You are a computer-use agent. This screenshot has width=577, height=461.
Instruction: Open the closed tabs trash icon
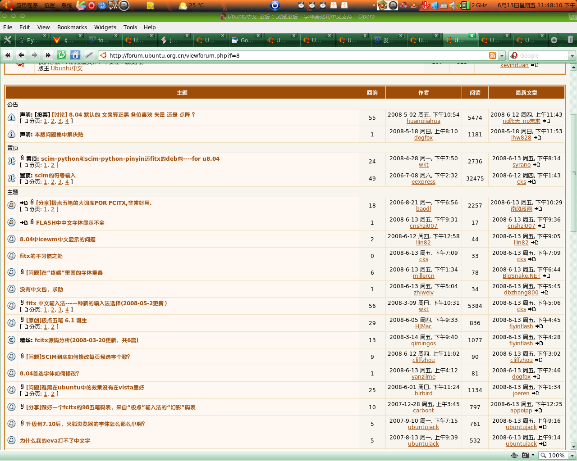(570, 40)
